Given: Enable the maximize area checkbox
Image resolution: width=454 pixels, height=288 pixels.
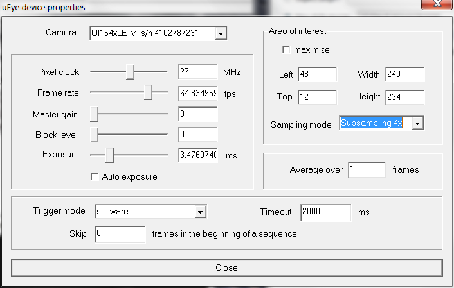Looking at the screenshot, I should click(286, 49).
